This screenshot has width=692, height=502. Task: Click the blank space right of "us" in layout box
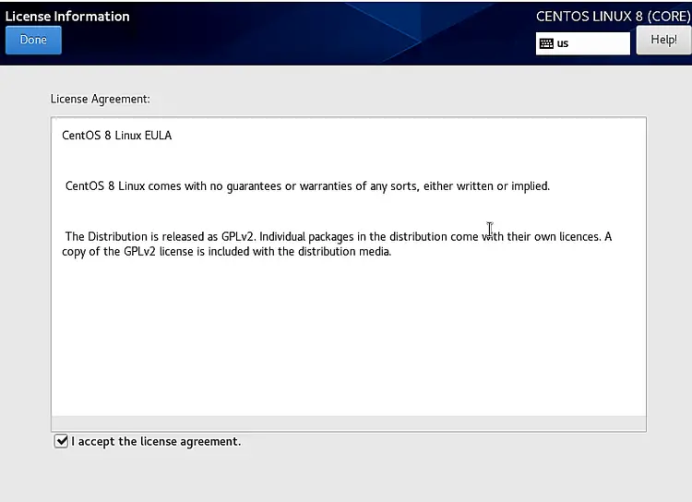coord(600,43)
